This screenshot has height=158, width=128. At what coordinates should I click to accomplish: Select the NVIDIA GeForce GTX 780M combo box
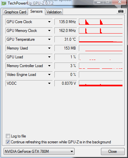[x=39, y=151]
